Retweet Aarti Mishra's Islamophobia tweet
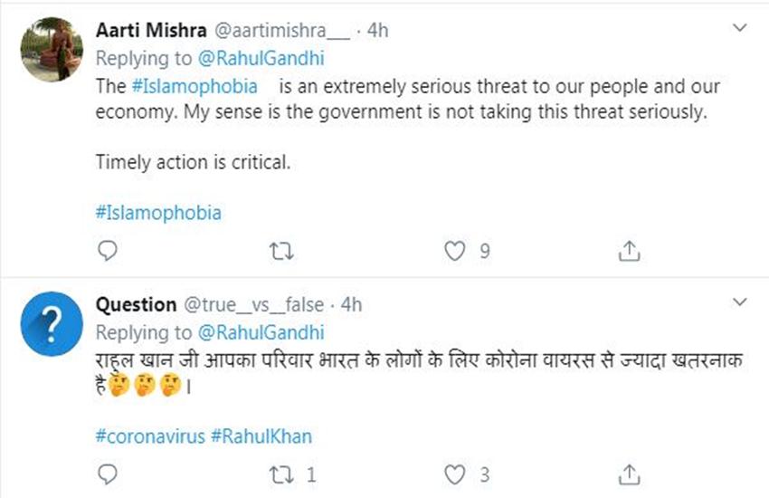The height and width of the screenshot is (498, 769). [x=281, y=251]
